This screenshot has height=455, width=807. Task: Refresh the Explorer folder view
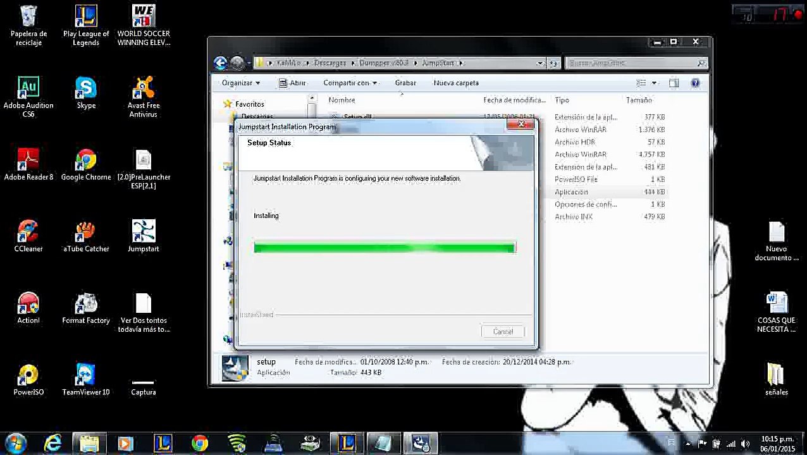pos(553,63)
